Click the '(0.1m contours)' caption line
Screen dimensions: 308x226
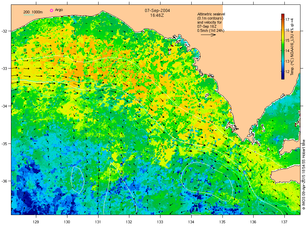210,18
